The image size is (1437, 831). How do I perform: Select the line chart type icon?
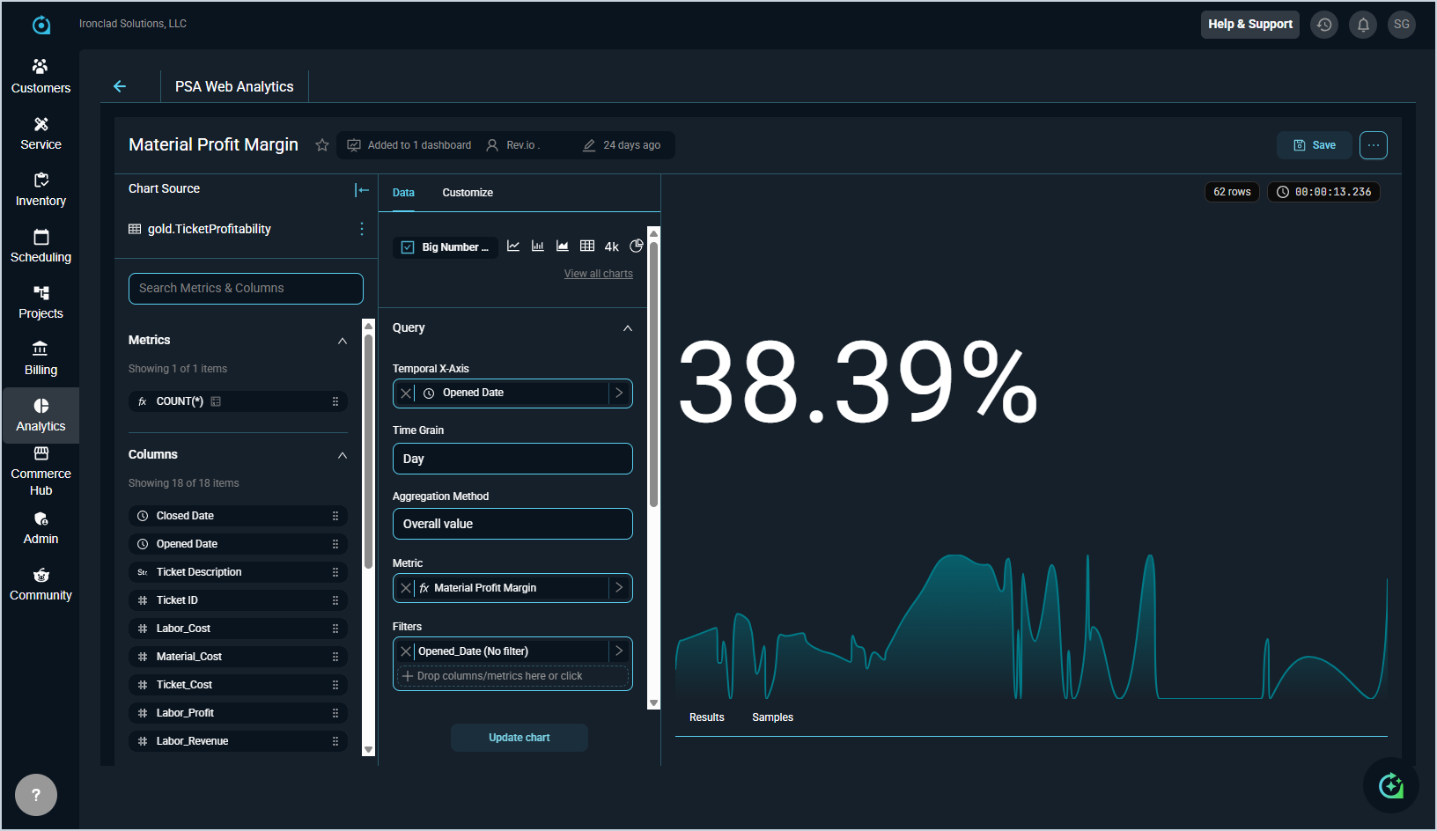pos(513,246)
